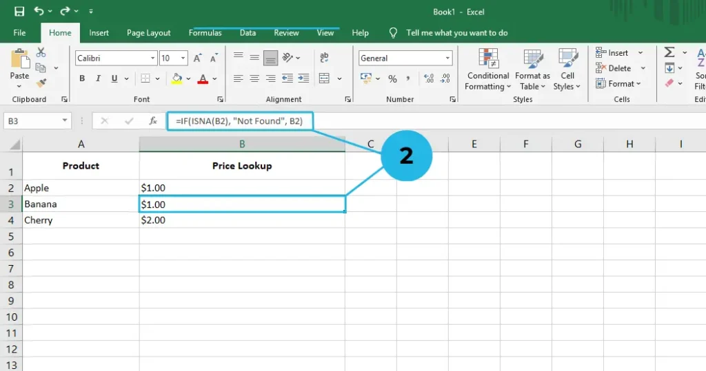Click the Orientation text angle icon

point(288,58)
